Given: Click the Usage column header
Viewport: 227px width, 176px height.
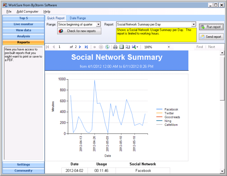Looking at the screenshot, I should pyautogui.click(x=102, y=164).
